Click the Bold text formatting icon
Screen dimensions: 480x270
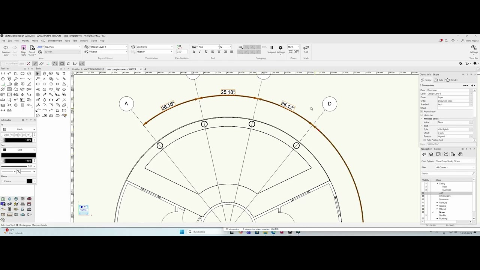coord(193,52)
